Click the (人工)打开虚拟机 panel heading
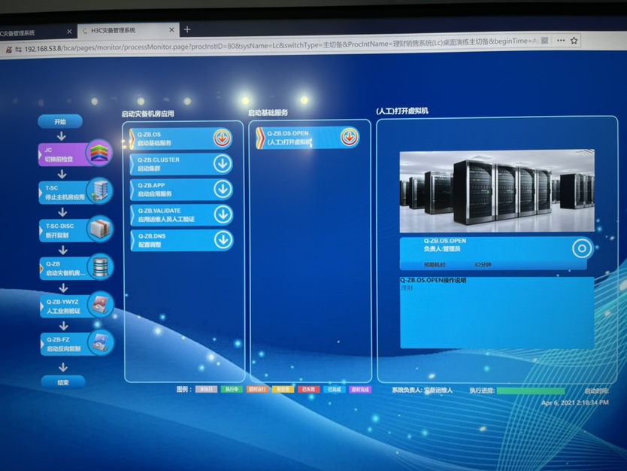The image size is (627, 471). point(402,111)
